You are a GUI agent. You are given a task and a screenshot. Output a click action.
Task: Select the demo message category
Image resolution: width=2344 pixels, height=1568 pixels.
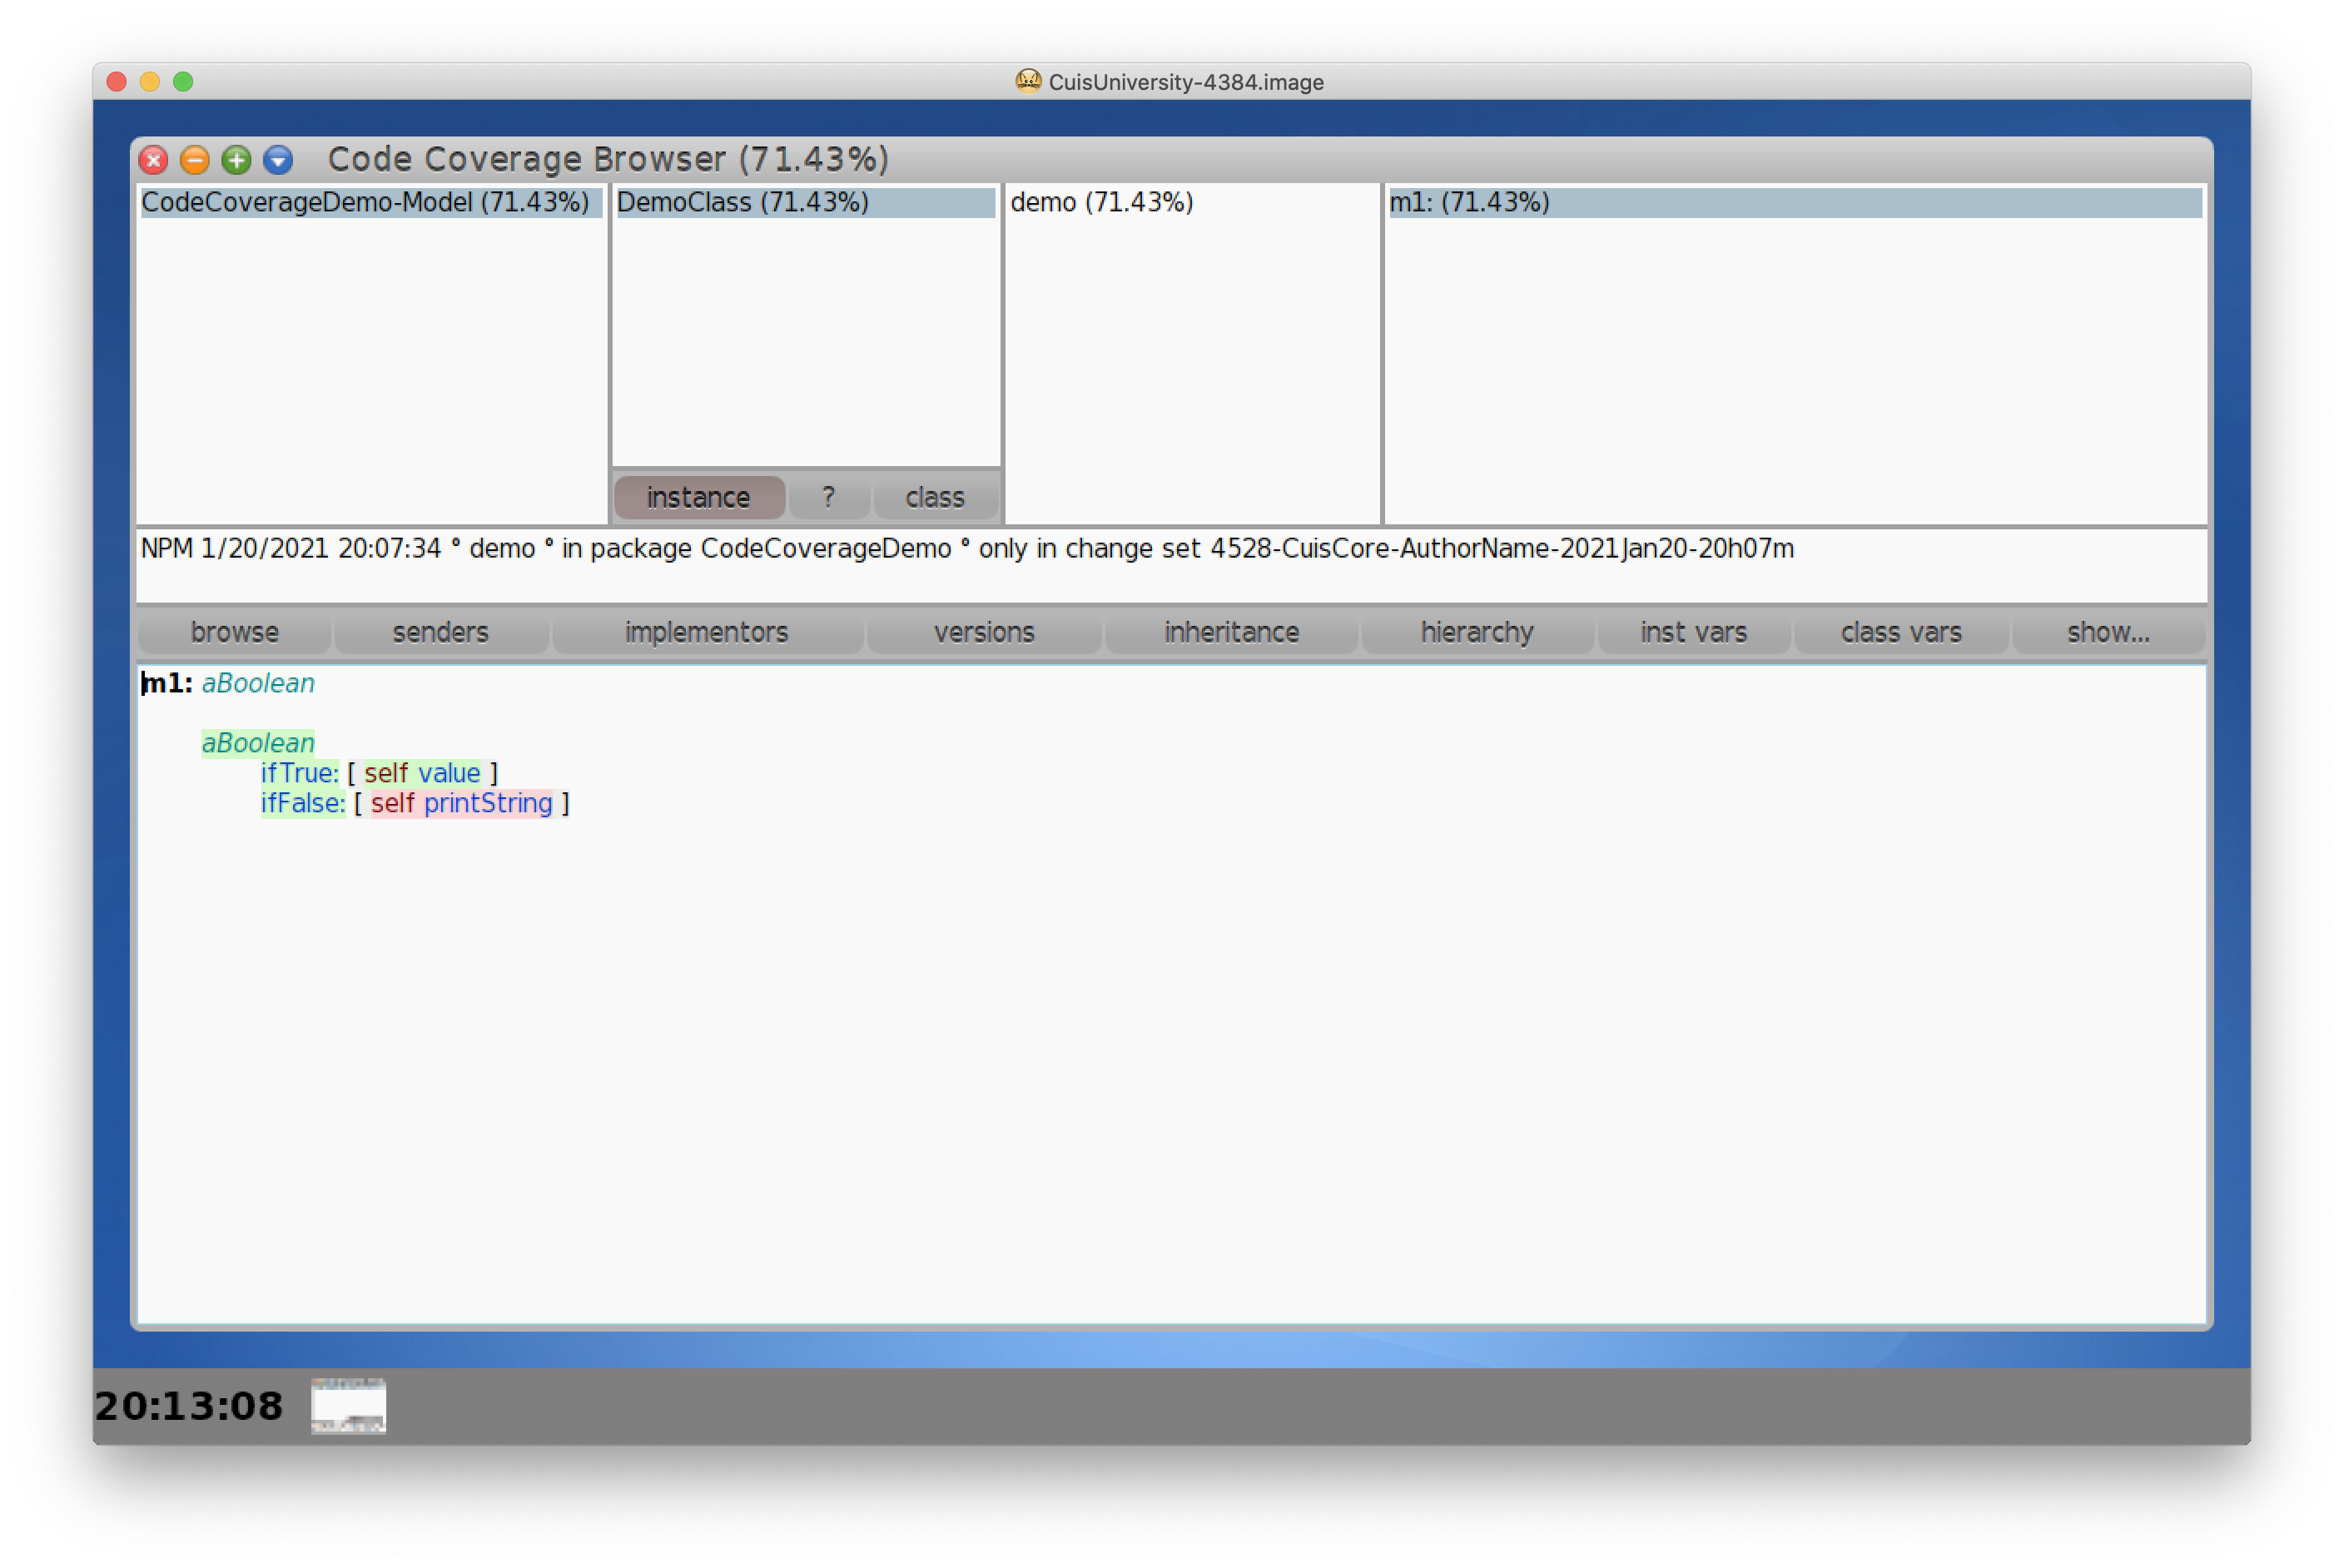[x=1101, y=202]
